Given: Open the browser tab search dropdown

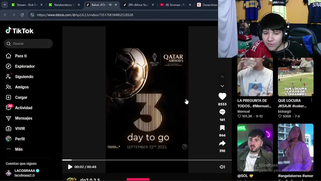Looking at the screenshot, I should tap(5, 5).
